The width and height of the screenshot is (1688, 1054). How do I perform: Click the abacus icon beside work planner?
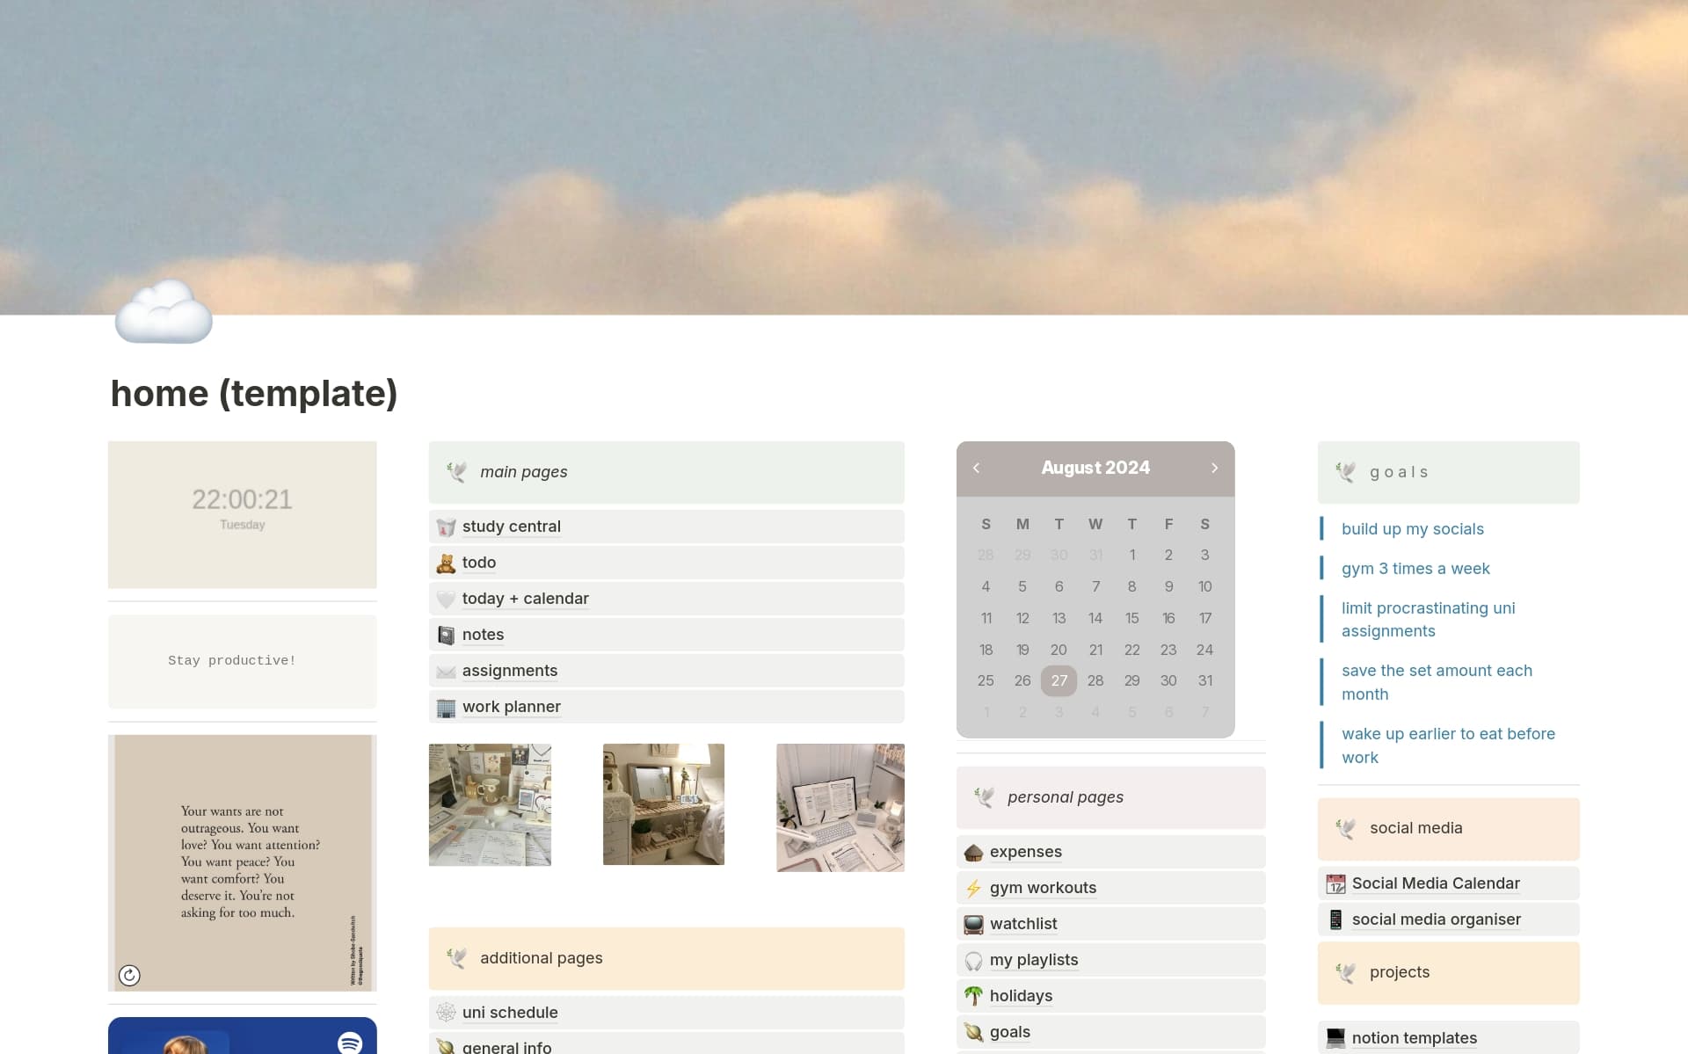click(x=447, y=707)
